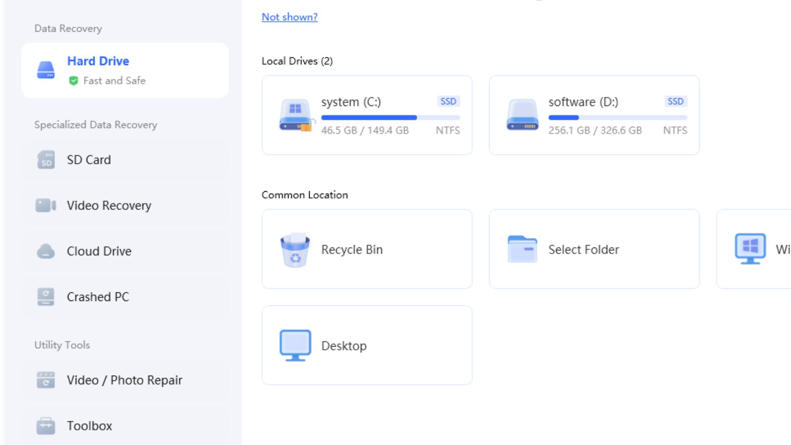Image resolution: width=791 pixels, height=445 pixels.
Task: Click the Hard Drive icon in sidebar
Action: pyautogui.click(x=46, y=70)
